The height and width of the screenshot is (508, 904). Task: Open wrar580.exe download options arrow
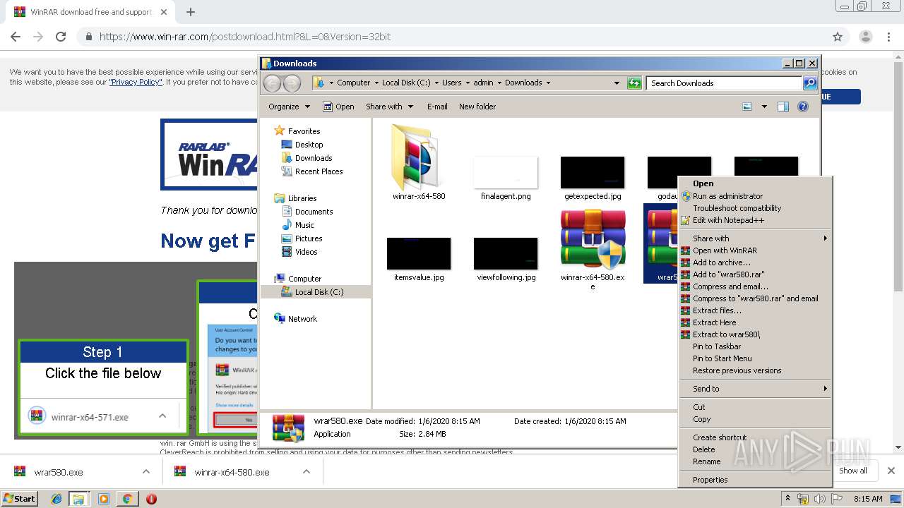[x=146, y=472]
